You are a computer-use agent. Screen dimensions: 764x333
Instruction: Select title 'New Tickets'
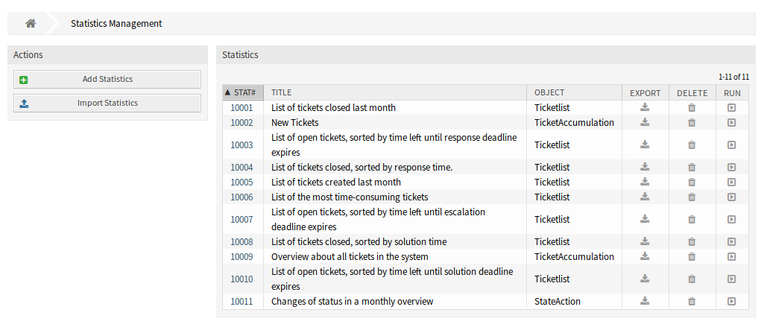tap(294, 122)
